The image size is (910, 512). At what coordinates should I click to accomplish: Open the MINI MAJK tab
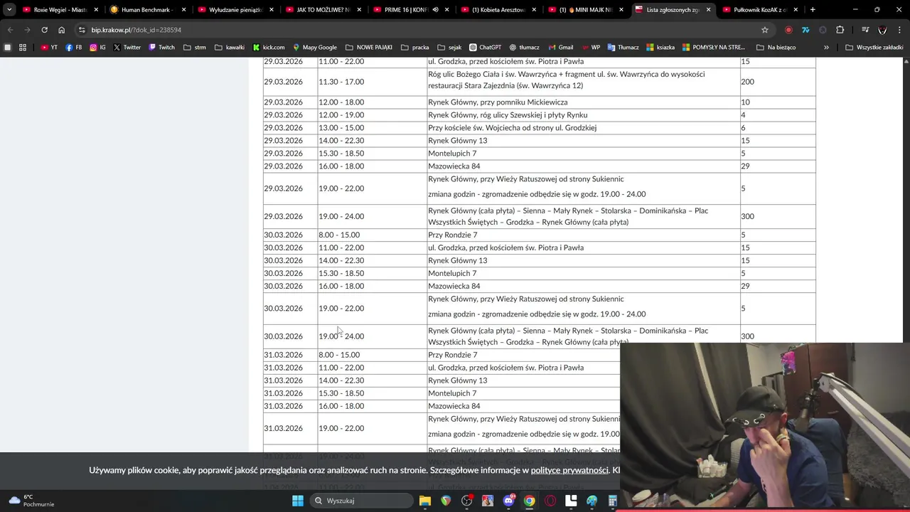585,10
